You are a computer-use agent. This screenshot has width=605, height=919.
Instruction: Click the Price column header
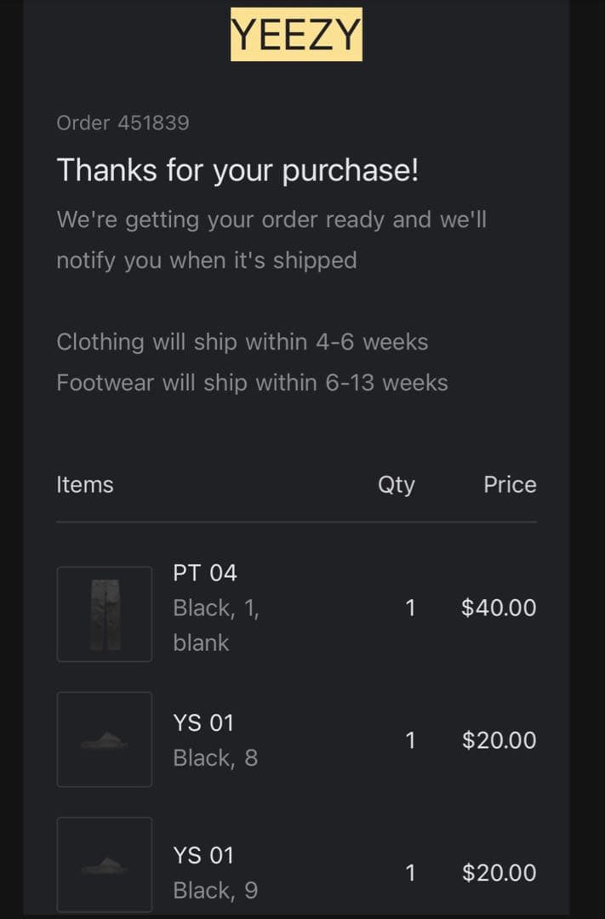coord(510,485)
